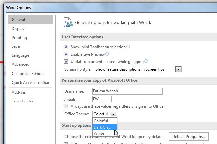Open the Proofing options category
This screenshot has height=144, width=217.
pyautogui.click(x=19, y=38)
